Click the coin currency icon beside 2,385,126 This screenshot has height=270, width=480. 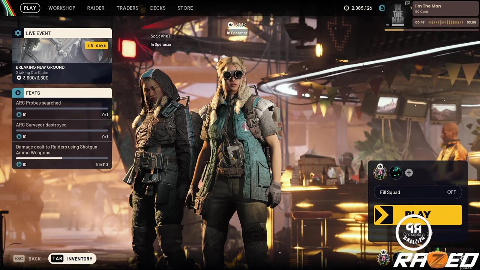346,8
